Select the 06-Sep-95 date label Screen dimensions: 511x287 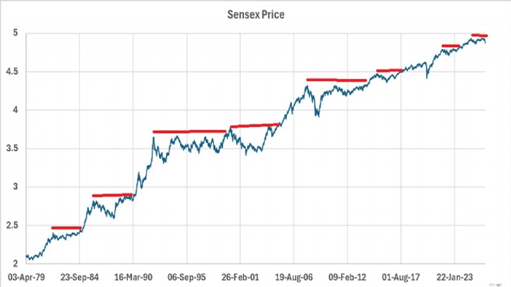click(x=187, y=277)
